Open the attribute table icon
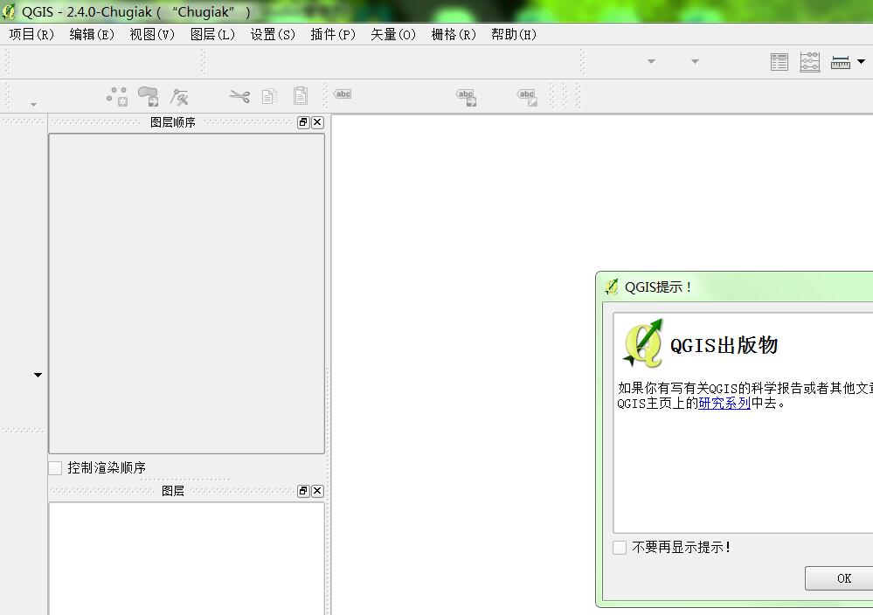Viewport: 873px width, 615px height. coord(779,62)
